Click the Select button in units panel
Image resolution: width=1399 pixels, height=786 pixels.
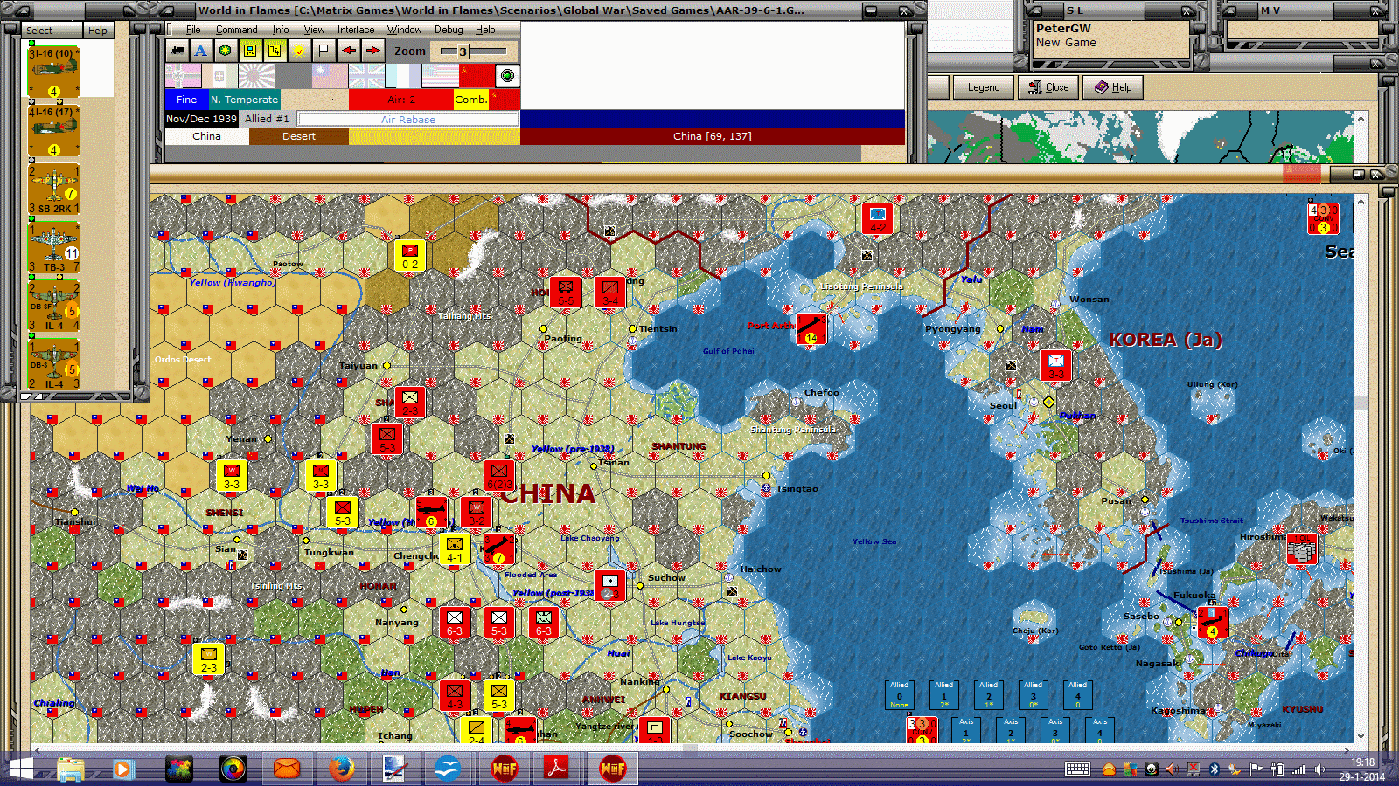[x=51, y=30]
